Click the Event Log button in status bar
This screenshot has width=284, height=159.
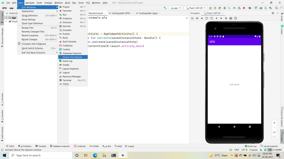251,146
